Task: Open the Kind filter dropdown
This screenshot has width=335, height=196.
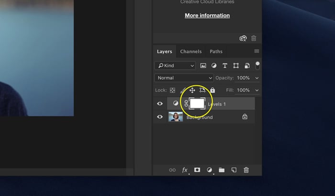Action: coord(175,65)
